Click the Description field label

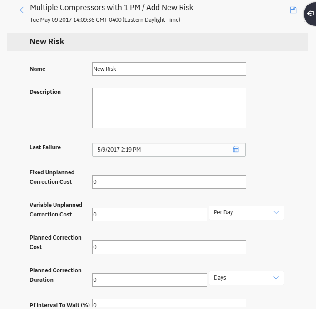click(x=45, y=92)
